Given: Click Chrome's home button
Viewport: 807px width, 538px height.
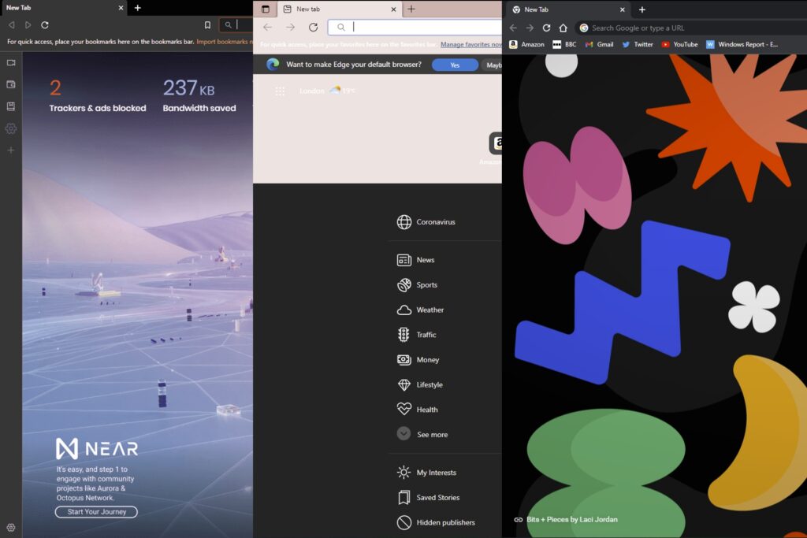Looking at the screenshot, I should coord(563,28).
